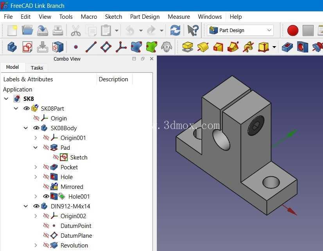323x251 pixels.
Task: Stop macro recording with gray square
Action: tap(308, 30)
